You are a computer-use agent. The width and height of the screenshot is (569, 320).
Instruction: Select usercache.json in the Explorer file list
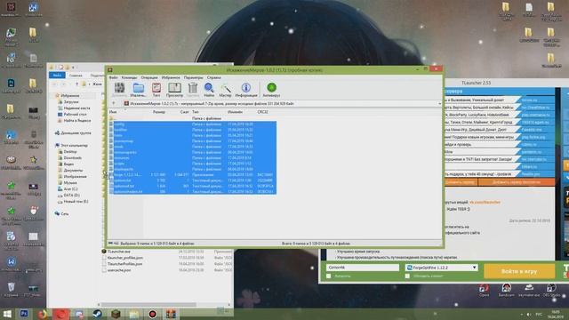pos(119,270)
